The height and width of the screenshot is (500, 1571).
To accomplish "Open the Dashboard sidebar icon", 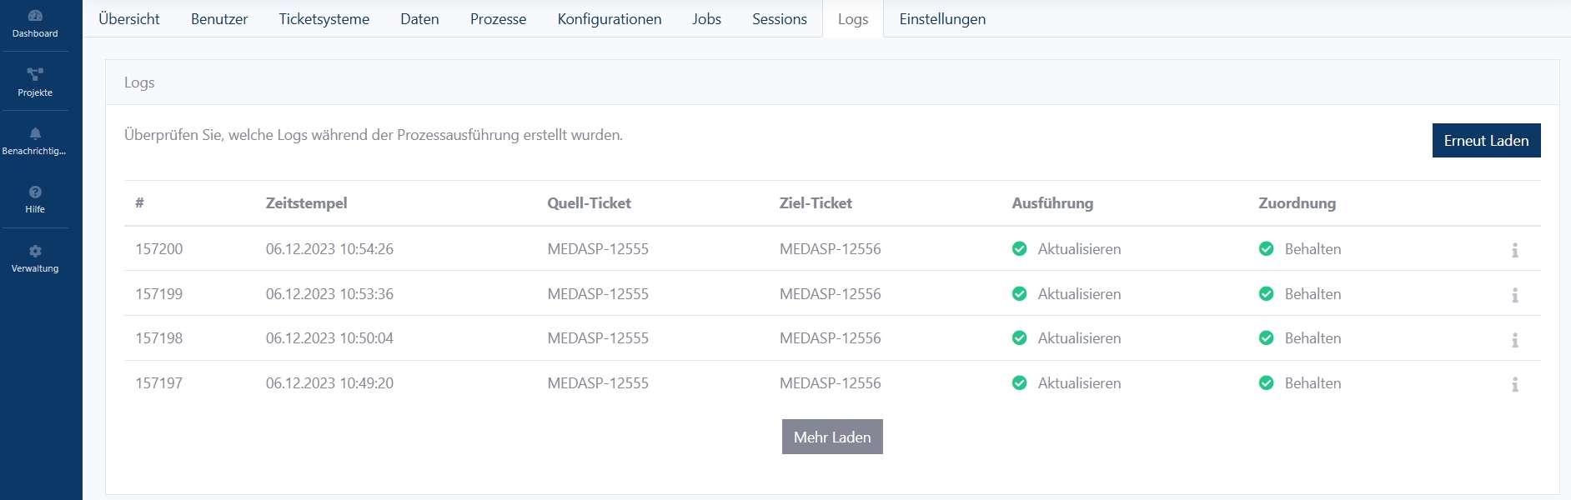I will (x=35, y=16).
